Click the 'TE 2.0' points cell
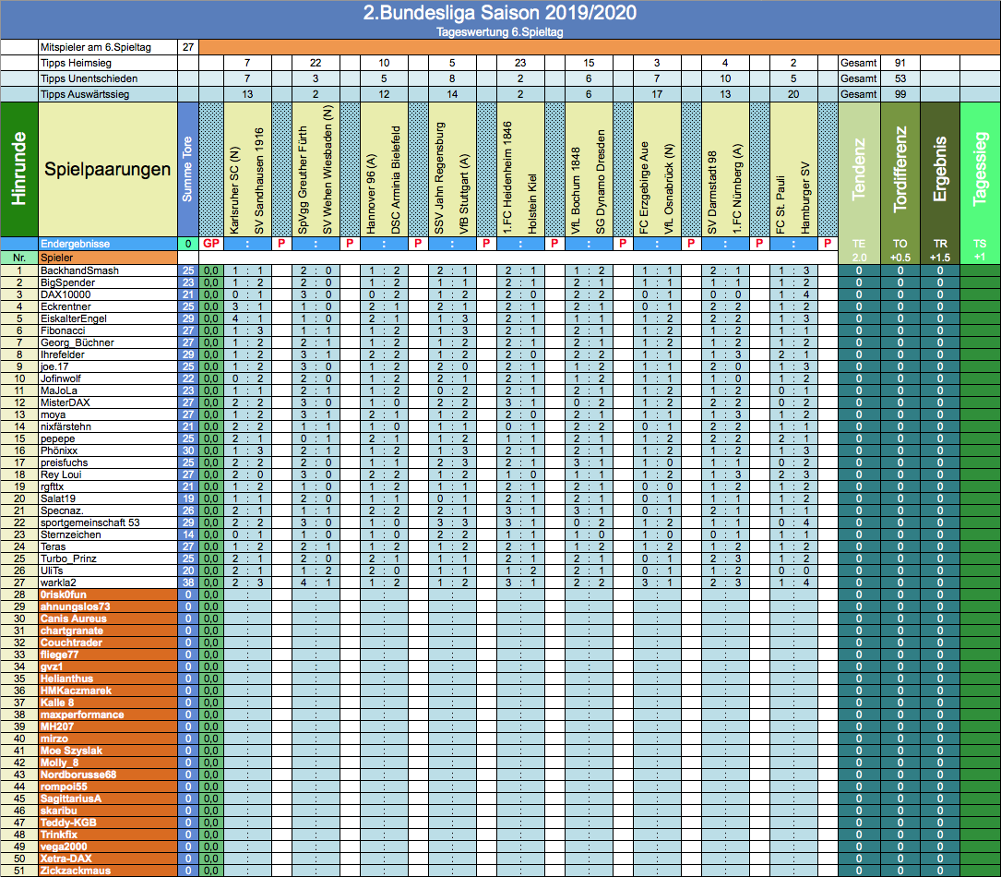This screenshot has width=1001, height=877. tap(859, 250)
